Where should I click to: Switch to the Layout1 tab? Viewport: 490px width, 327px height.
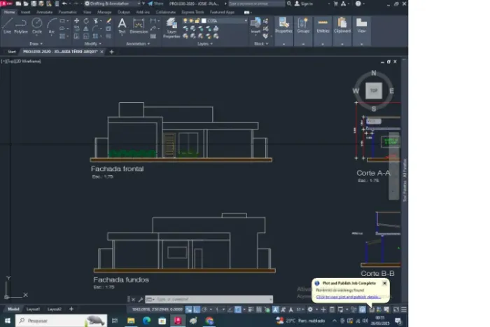click(x=33, y=309)
